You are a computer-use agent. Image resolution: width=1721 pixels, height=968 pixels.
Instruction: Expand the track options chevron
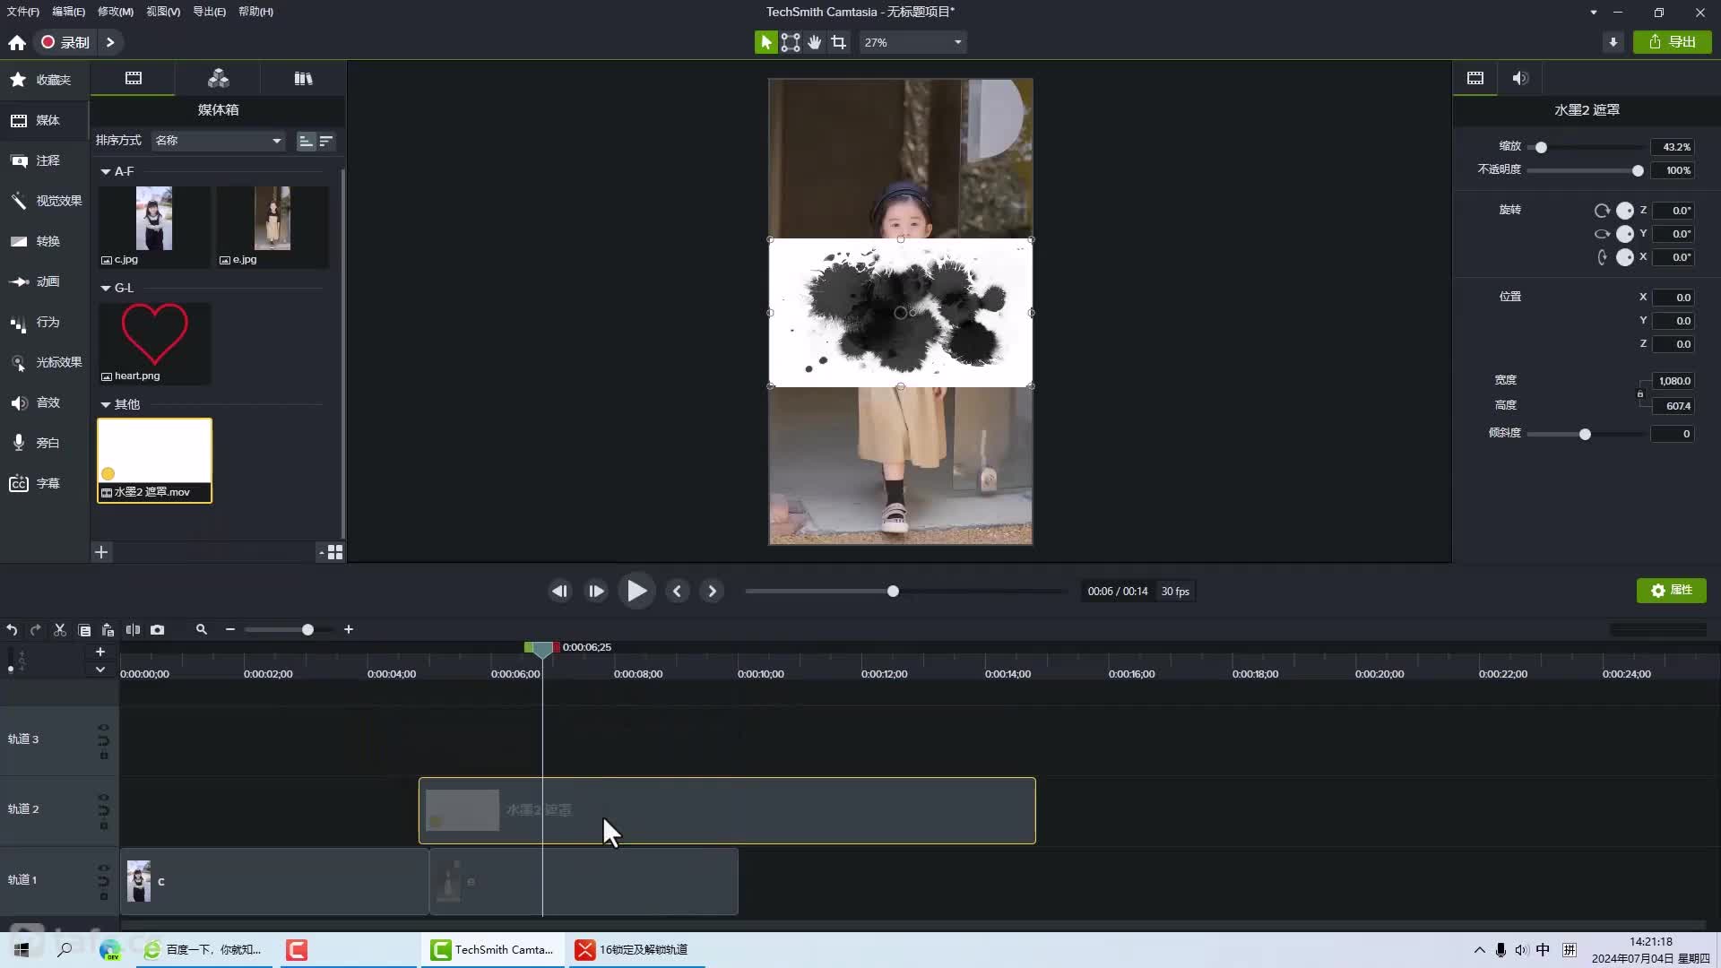click(100, 670)
